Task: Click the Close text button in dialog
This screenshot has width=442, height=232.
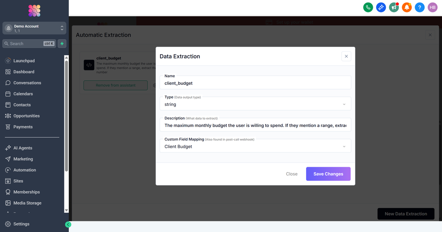Action: pos(292,174)
